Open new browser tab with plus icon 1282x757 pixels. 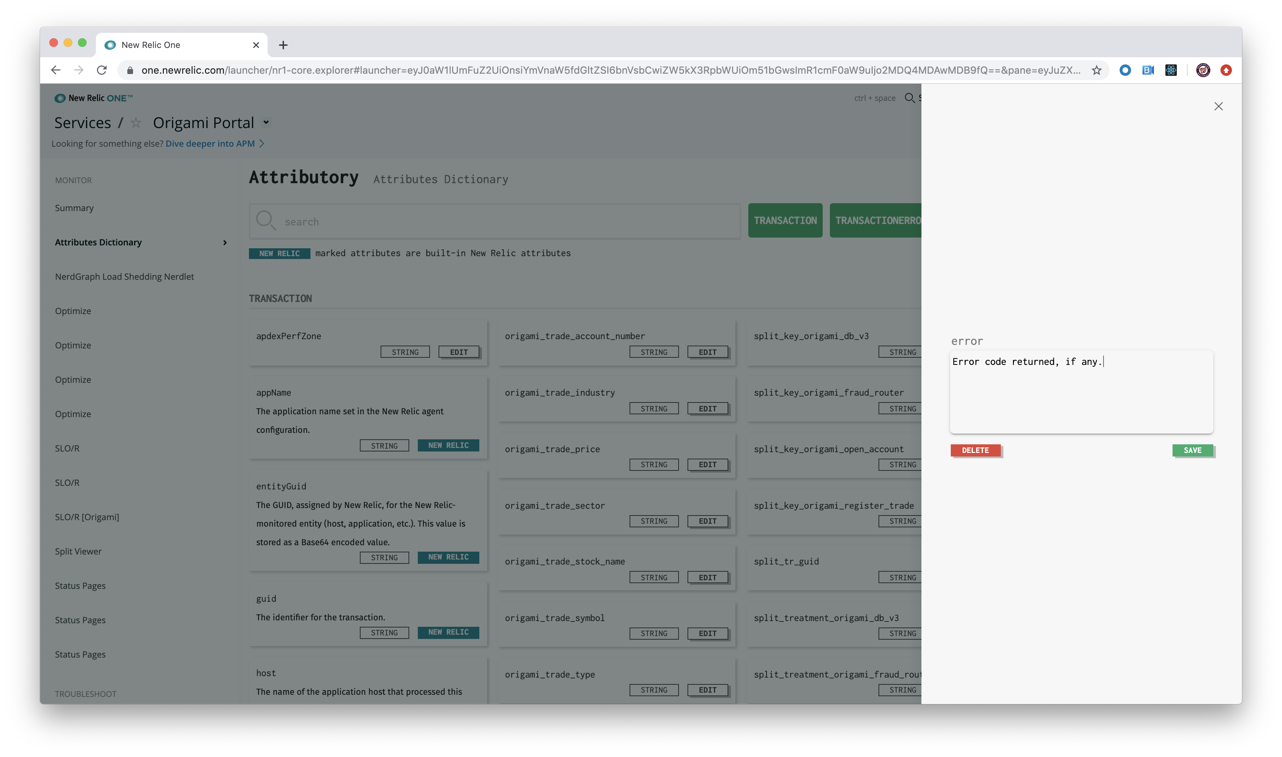point(283,45)
